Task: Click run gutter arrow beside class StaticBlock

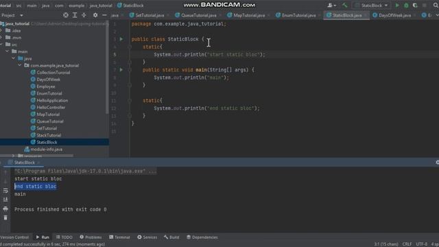Action: (121, 39)
